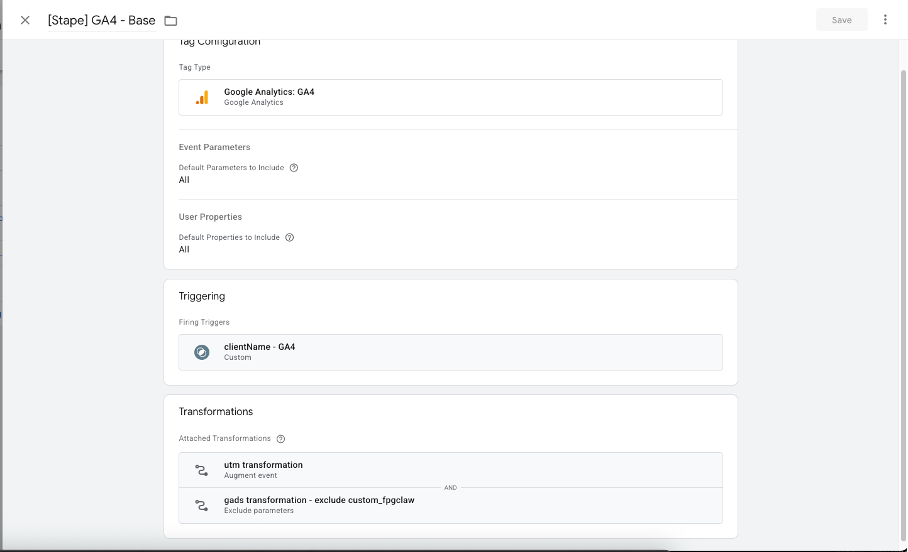Click the User Properties section heading
908x552 pixels.
click(x=210, y=217)
